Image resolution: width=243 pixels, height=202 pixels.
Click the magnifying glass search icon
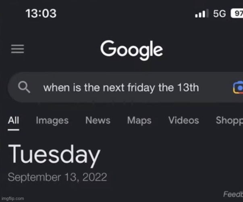[25, 87]
